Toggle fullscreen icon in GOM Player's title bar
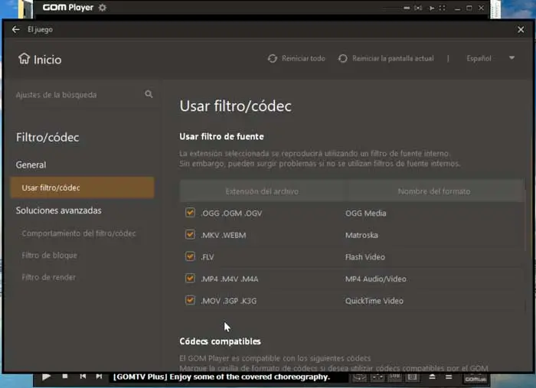Viewport: 536px width, 388px height. click(x=443, y=8)
